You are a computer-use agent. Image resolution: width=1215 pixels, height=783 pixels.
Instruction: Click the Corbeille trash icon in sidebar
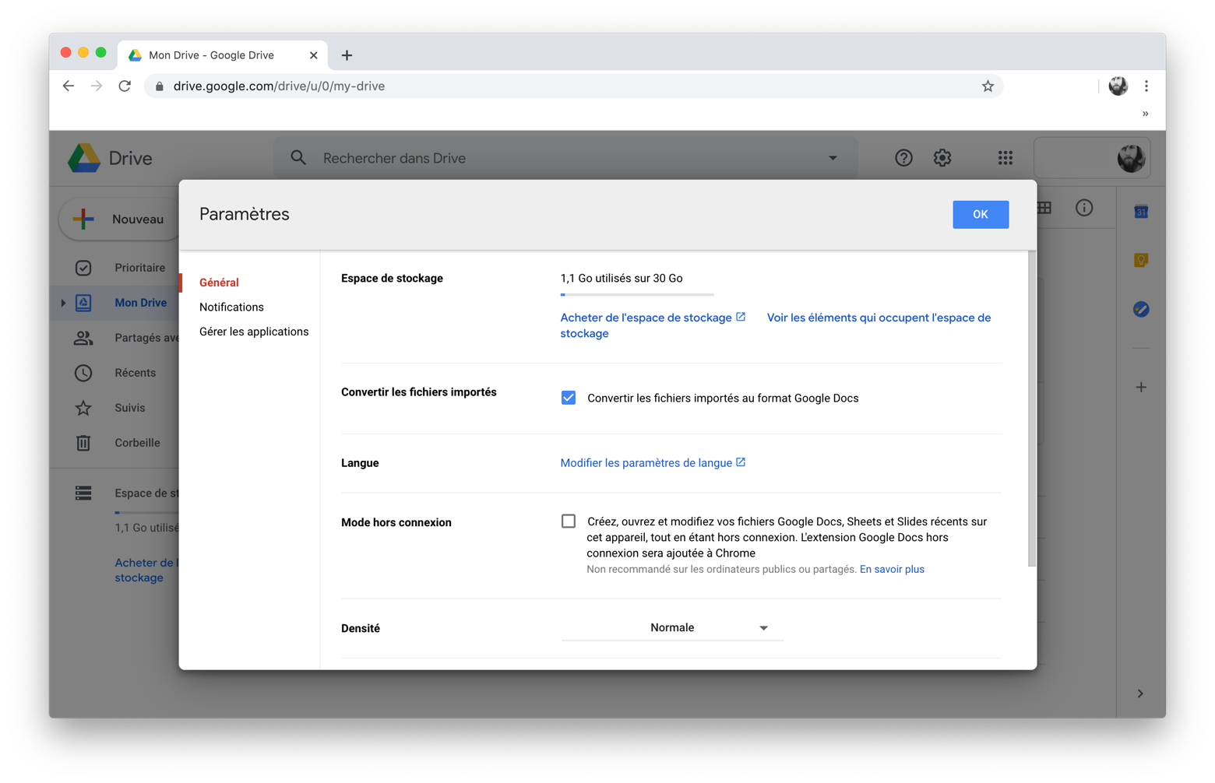(x=83, y=443)
